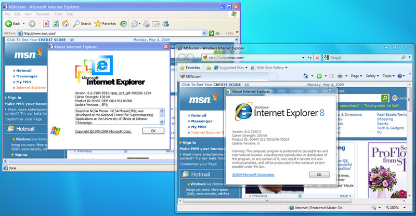
Task: Open the History icon in the IE6 toolbar
Action: click(x=123, y=23)
